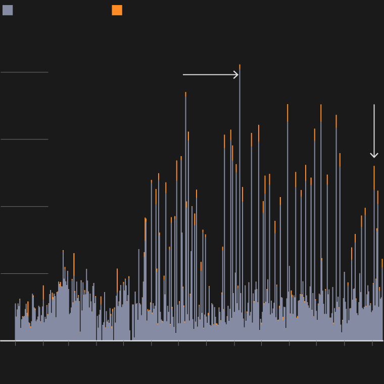
Task: Select the bar beneath the downward arrow
Action: click(x=374, y=253)
